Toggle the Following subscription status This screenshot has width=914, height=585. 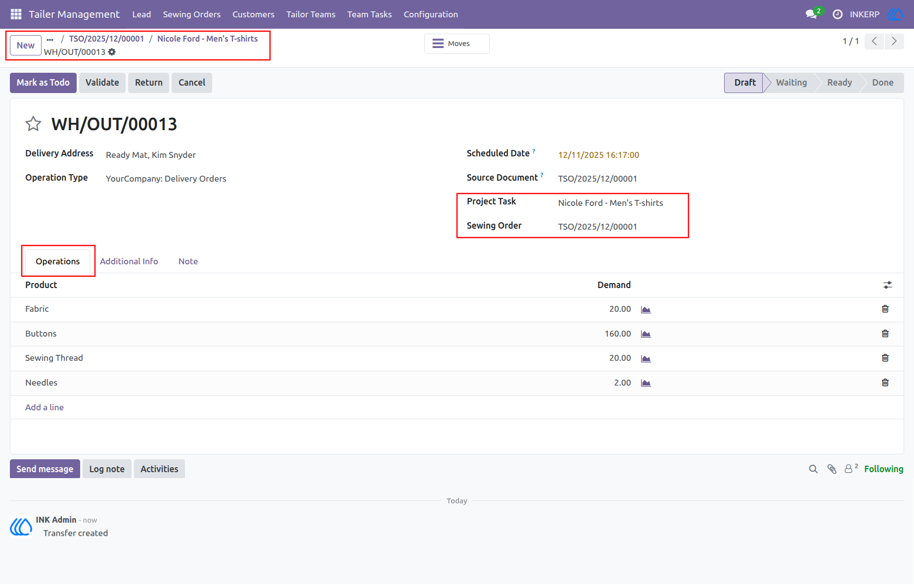884,469
